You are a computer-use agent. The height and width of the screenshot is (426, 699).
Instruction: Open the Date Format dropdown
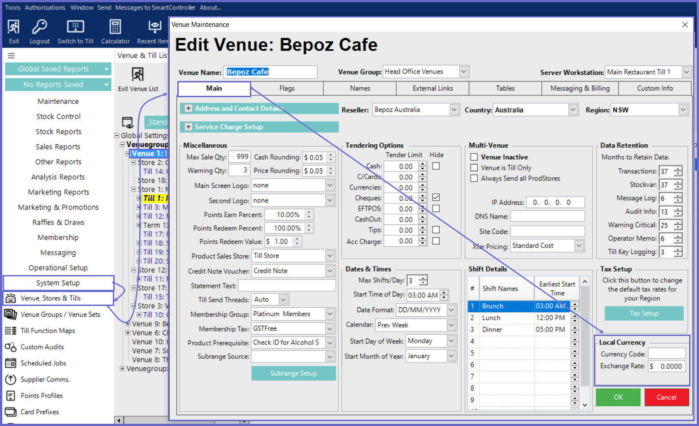(x=451, y=310)
